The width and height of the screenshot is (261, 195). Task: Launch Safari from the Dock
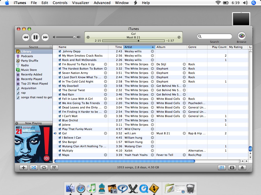[x=81, y=188]
